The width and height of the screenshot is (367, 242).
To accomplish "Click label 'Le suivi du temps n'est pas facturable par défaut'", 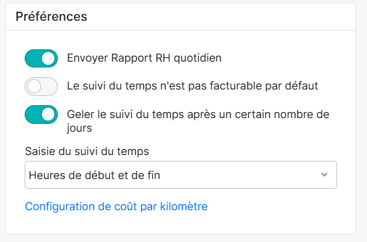I will (x=192, y=86).
